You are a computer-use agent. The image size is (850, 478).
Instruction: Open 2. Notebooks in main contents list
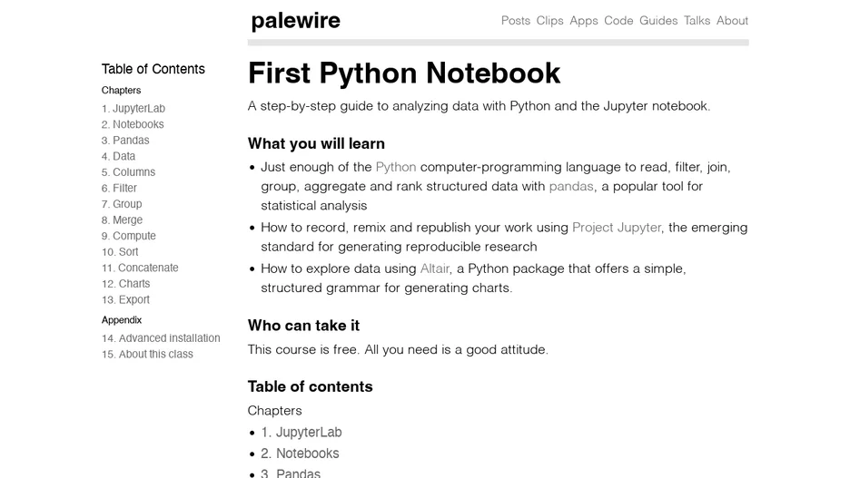pos(300,454)
